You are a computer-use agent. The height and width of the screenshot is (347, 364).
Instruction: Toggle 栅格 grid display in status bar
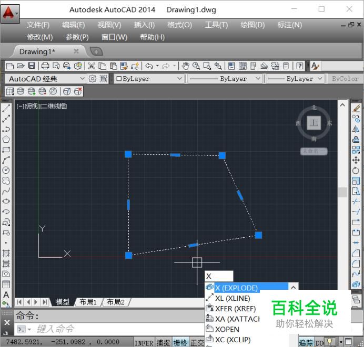pos(180,343)
